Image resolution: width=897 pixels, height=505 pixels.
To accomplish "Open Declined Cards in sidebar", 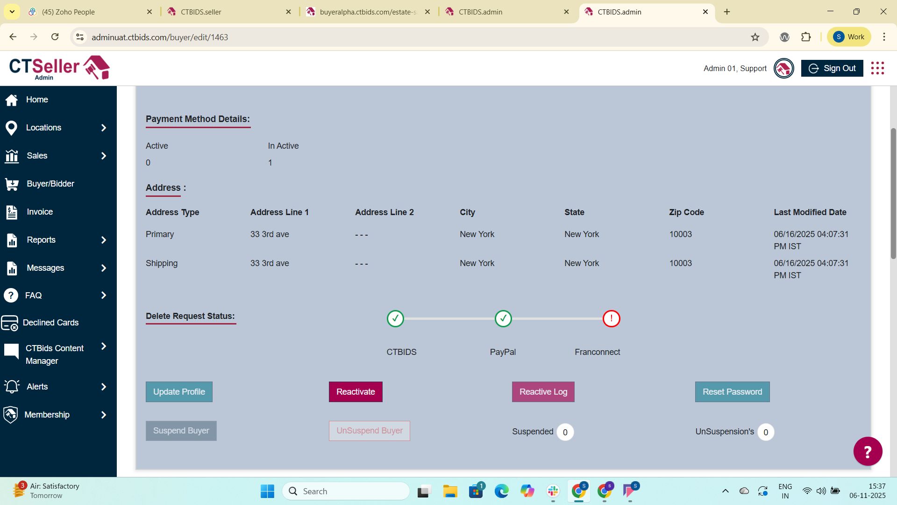I will click(50, 323).
